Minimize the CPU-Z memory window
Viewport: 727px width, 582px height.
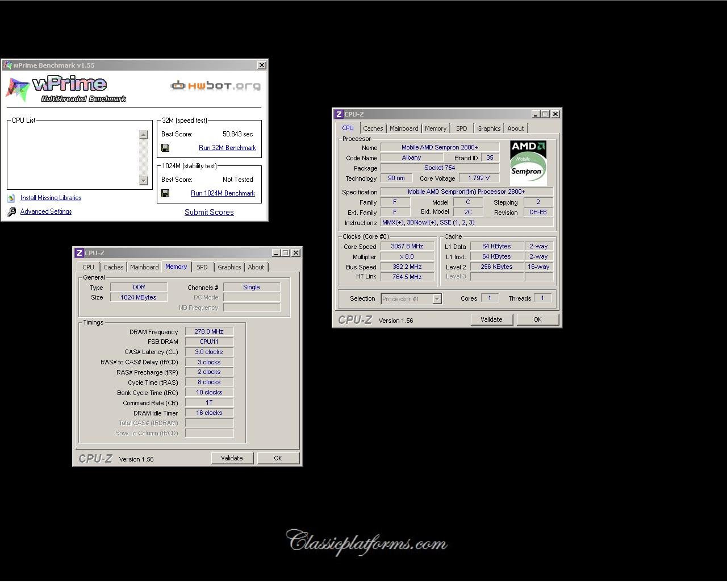(x=277, y=253)
